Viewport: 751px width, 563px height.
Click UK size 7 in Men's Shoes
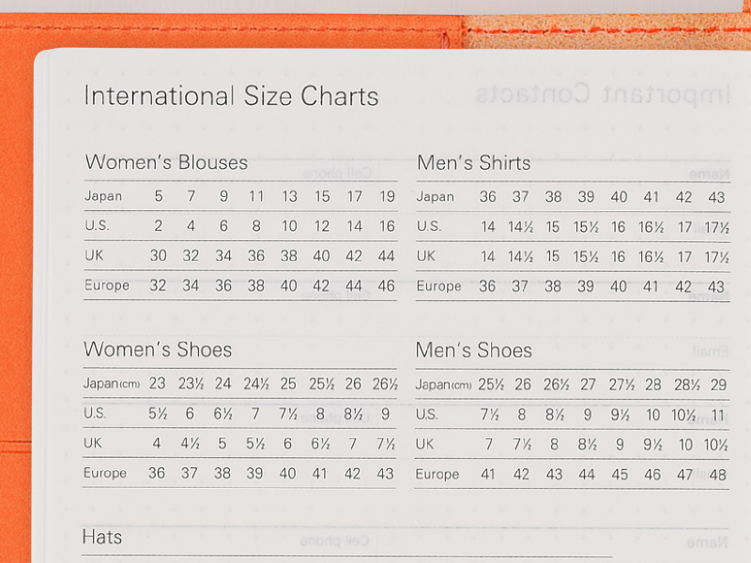(488, 445)
